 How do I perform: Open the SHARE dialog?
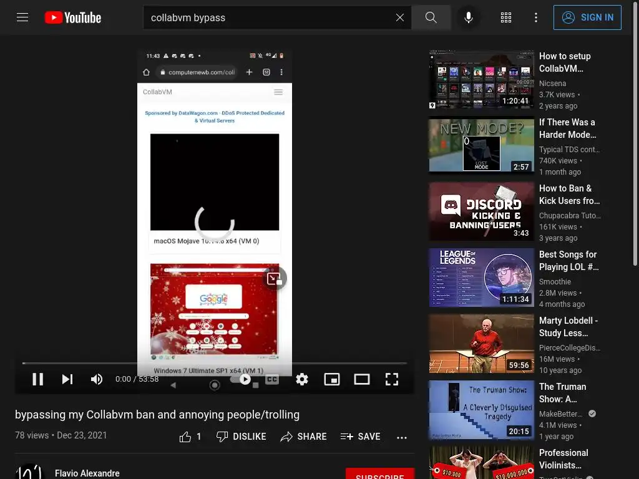point(304,437)
